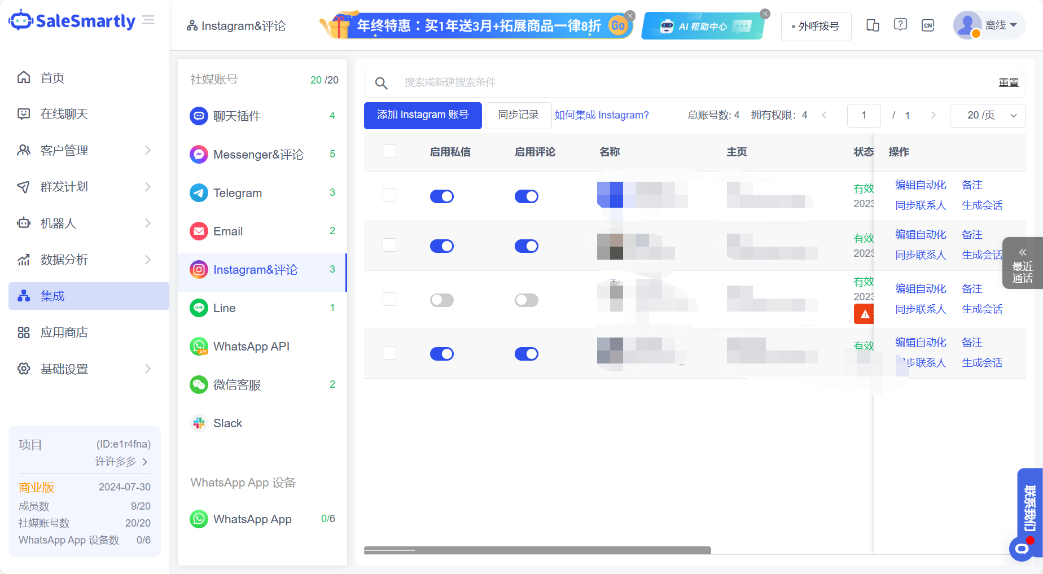The height and width of the screenshot is (574, 1043).
Task: Open the 20/页 page size dropdown
Action: (988, 116)
